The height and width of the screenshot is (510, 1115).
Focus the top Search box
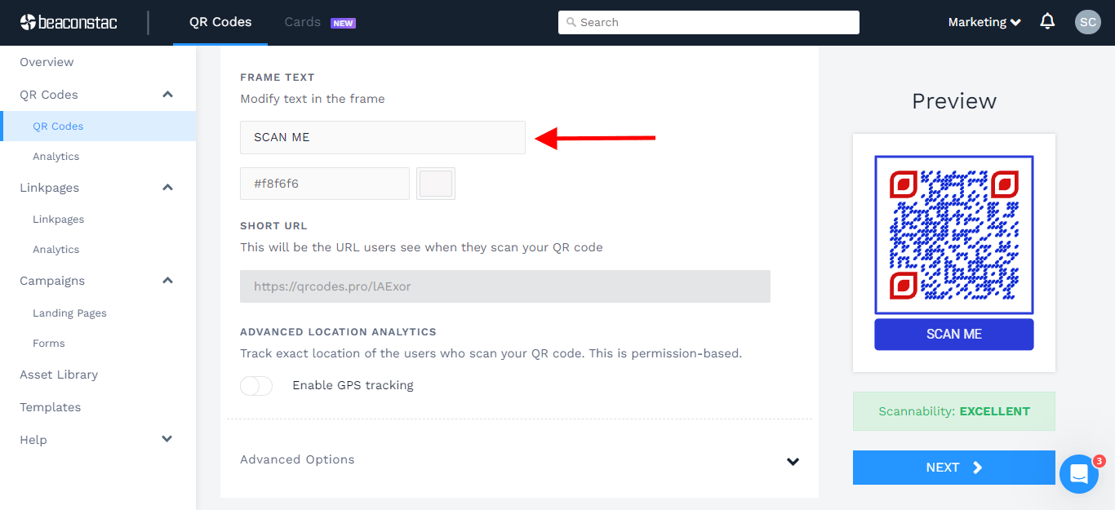(709, 22)
